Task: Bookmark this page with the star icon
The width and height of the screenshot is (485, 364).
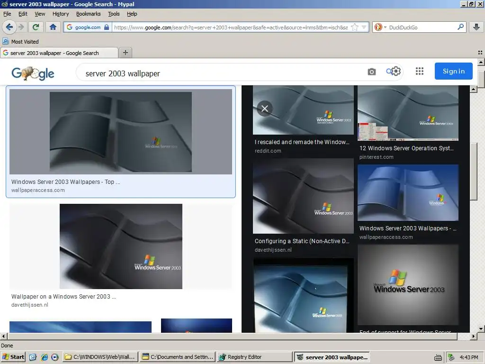Action: click(x=355, y=27)
